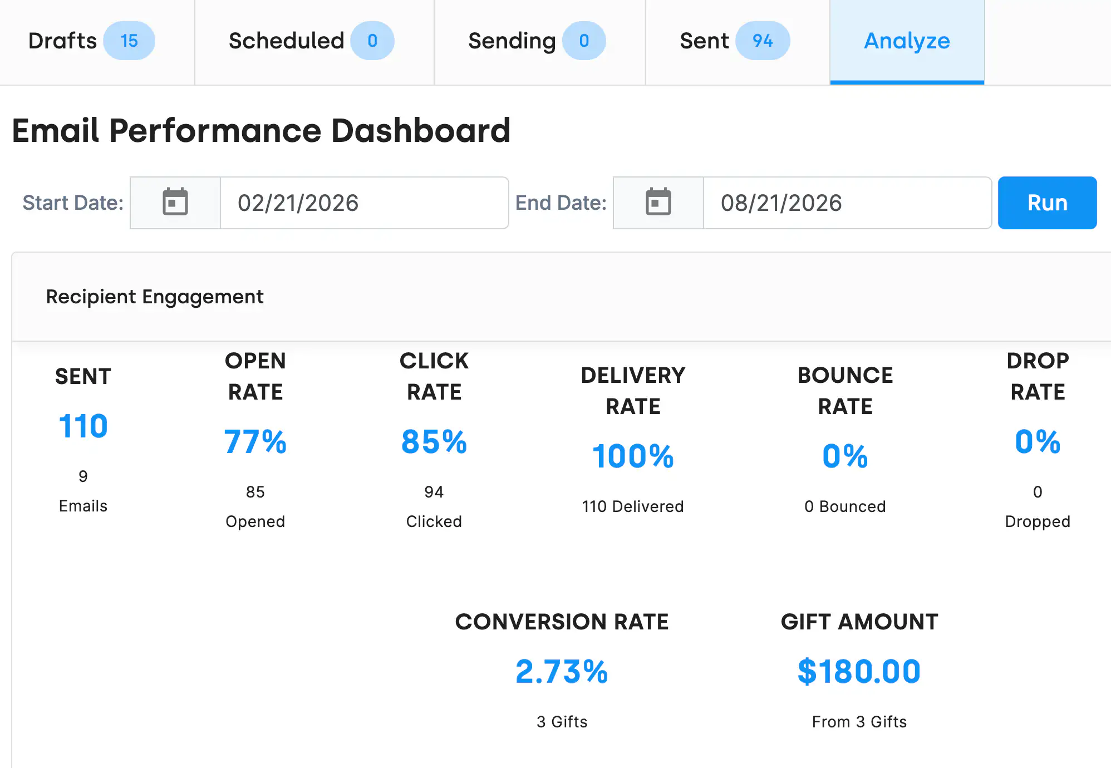This screenshot has height=768, width=1111.
Task: Click the Run button
Action: [x=1047, y=203]
